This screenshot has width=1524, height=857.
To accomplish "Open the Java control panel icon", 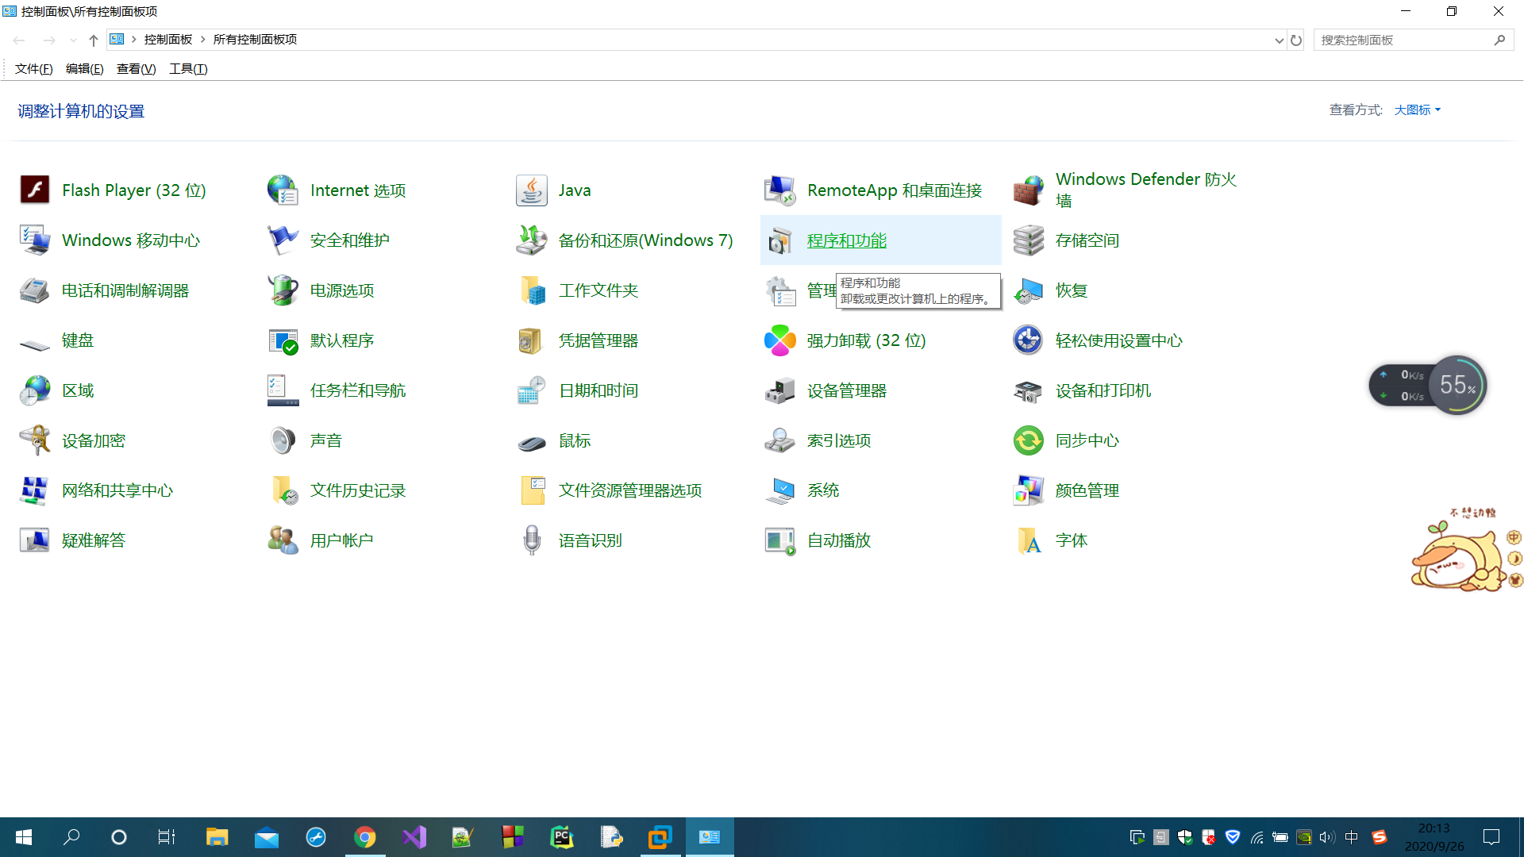I will tap(531, 190).
